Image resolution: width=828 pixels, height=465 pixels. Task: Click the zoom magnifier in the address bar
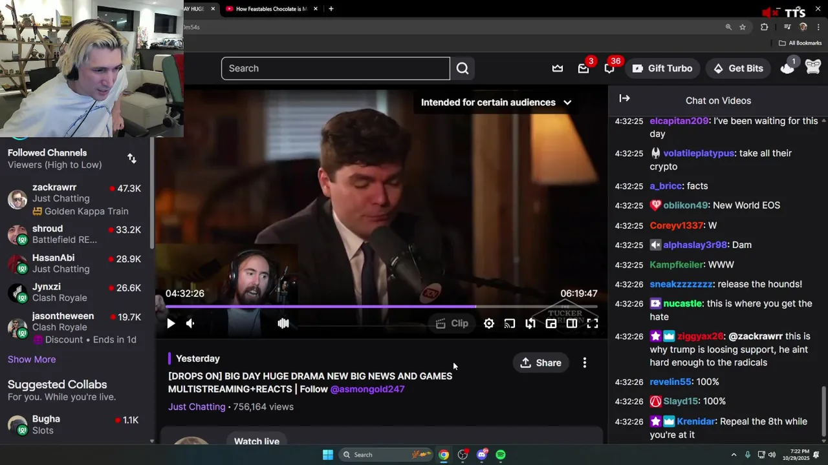tap(728, 27)
